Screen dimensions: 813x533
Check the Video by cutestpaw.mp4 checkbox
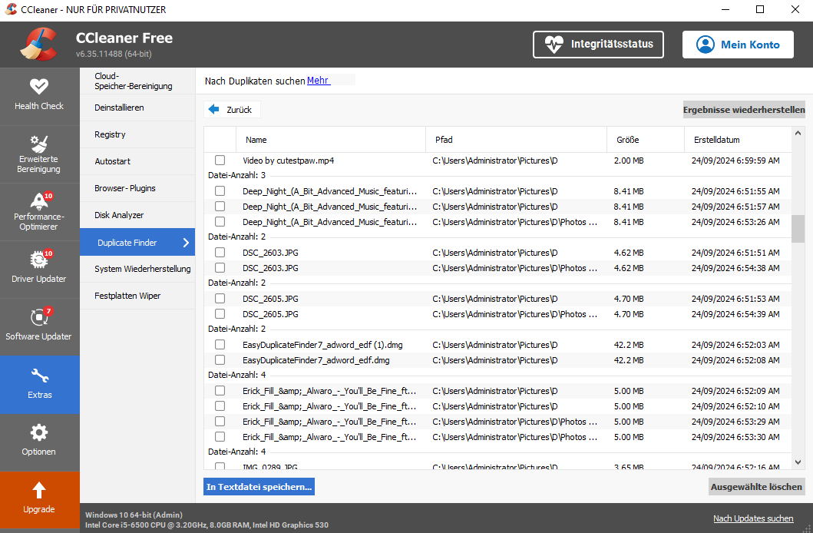coord(220,161)
